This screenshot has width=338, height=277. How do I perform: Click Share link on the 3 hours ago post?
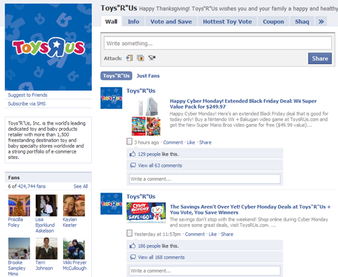point(205,142)
